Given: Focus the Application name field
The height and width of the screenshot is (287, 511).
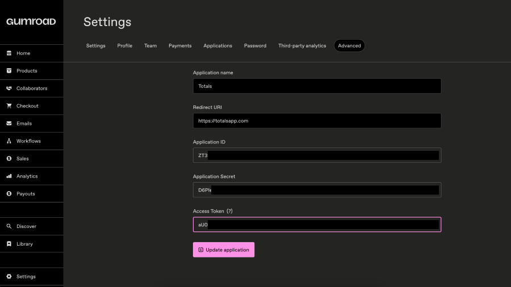Looking at the screenshot, I should (317, 86).
